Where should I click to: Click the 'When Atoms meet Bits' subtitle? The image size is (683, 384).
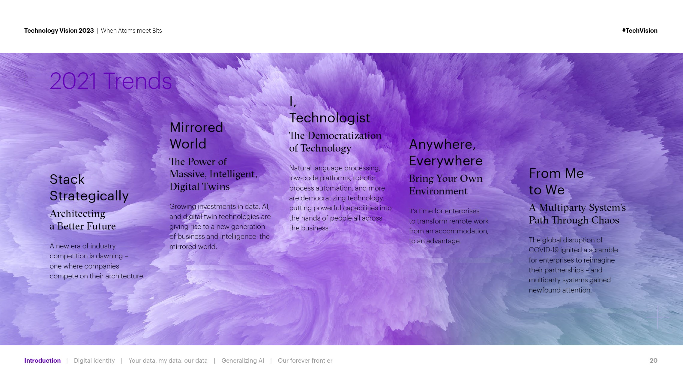coord(131,31)
